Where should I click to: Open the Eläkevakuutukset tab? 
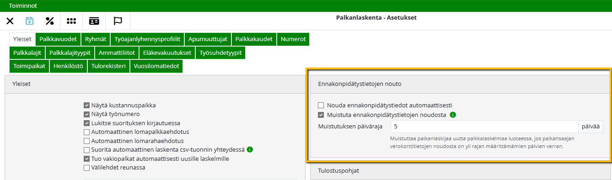167,53
